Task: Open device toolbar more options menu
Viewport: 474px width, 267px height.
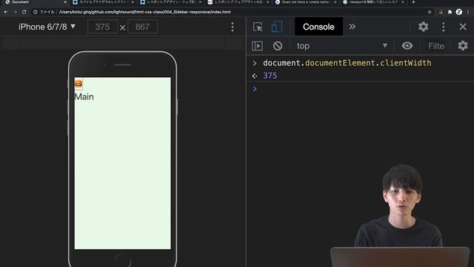Action: tap(233, 27)
